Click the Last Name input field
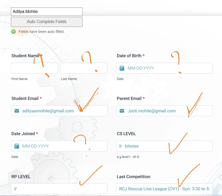 pos(84,68)
